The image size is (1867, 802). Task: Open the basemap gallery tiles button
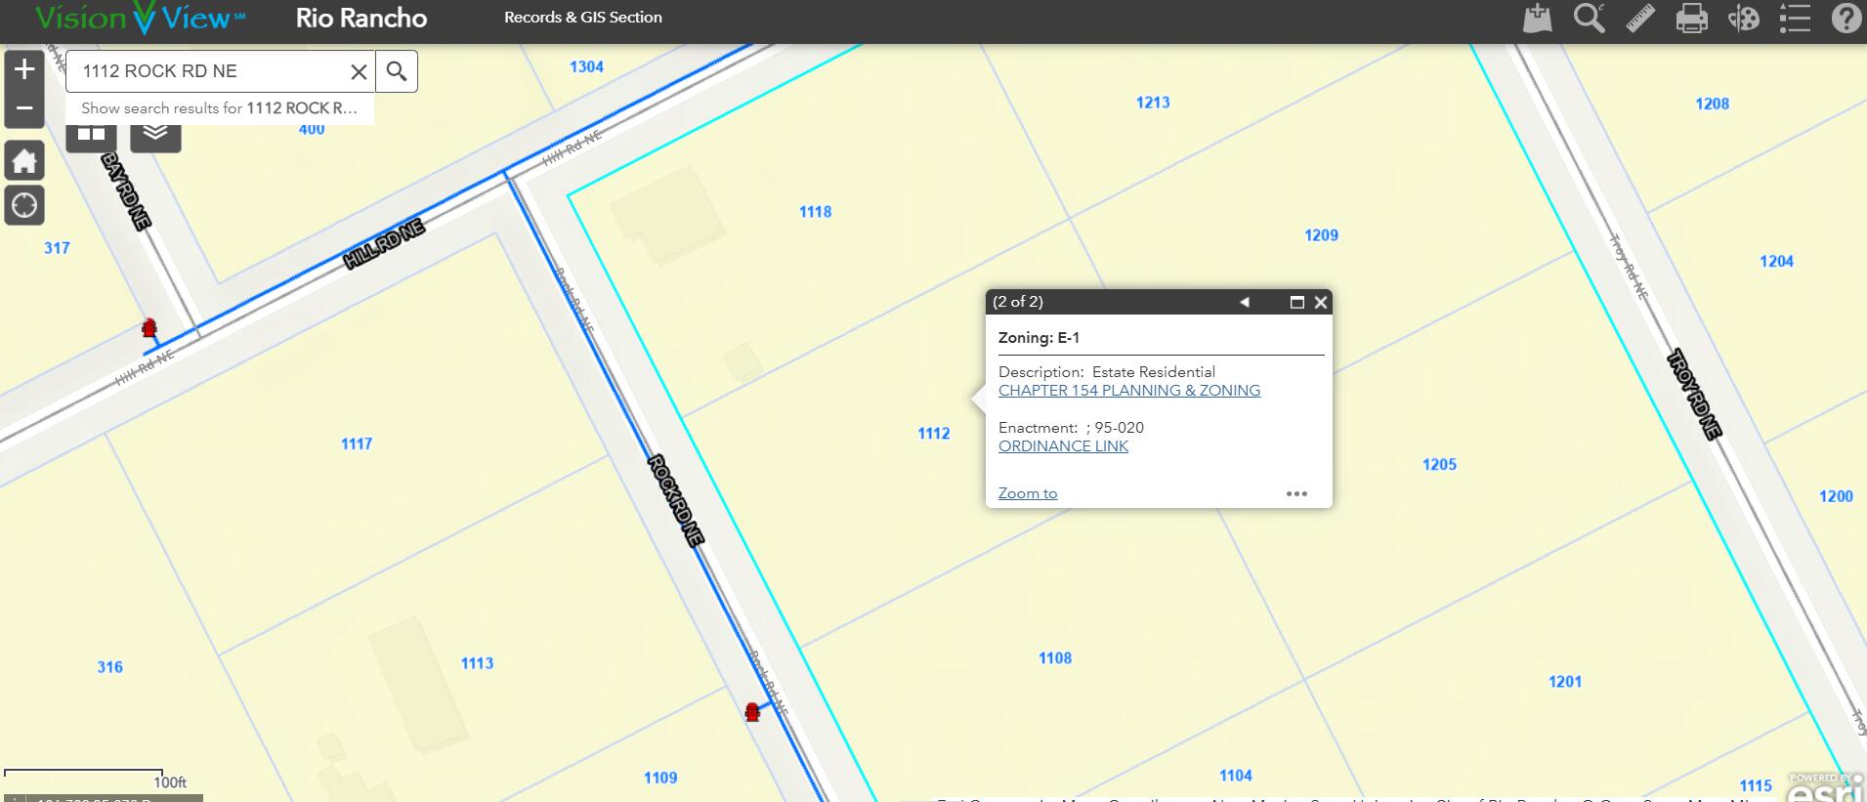click(91, 135)
